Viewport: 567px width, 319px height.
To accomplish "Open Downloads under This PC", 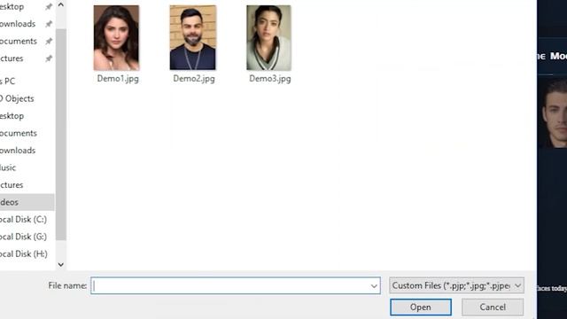I will point(18,150).
